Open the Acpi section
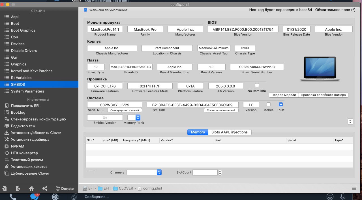This screenshot has width=362, height=200. click(x=39, y=17)
